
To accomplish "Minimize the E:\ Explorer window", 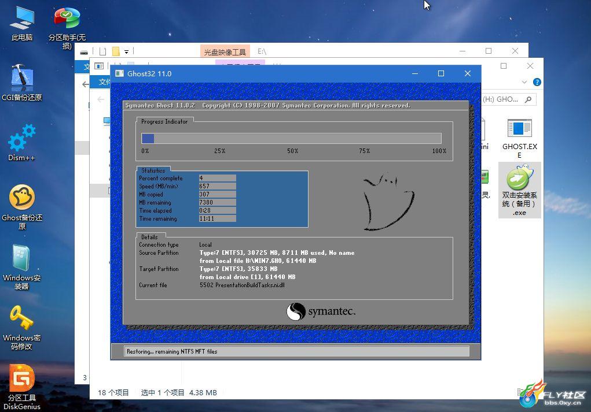I will [x=462, y=51].
